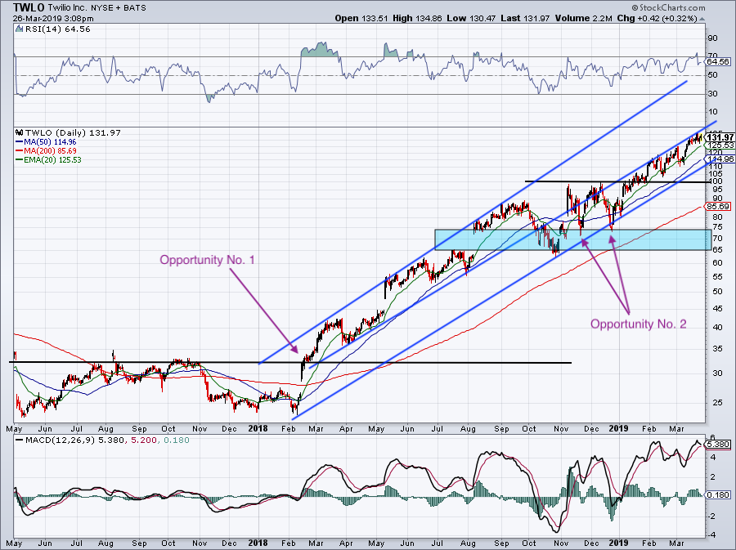The height and width of the screenshot is (550, 736).
Task: Click the RSI indicator icon beside RSI(14)
Action: tap(19, 29)
